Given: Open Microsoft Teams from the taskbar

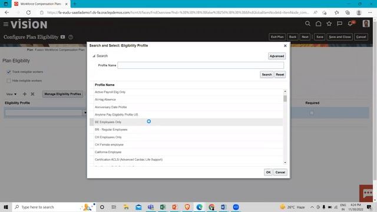Looking at the screenshot, I should click(151, 207).
